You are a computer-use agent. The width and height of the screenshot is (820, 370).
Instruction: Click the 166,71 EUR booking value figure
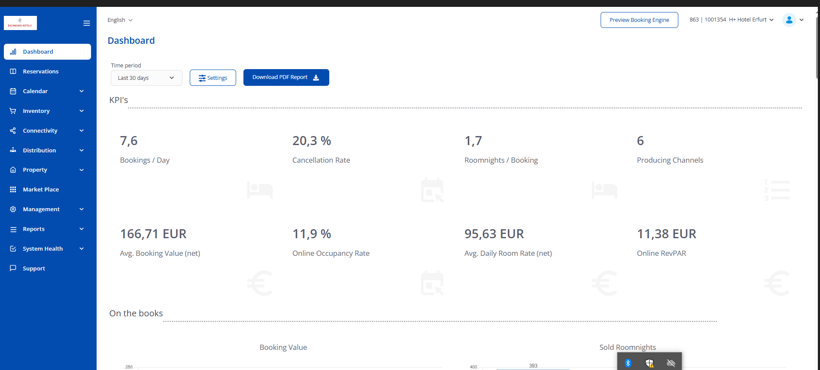tap(153, 234)
